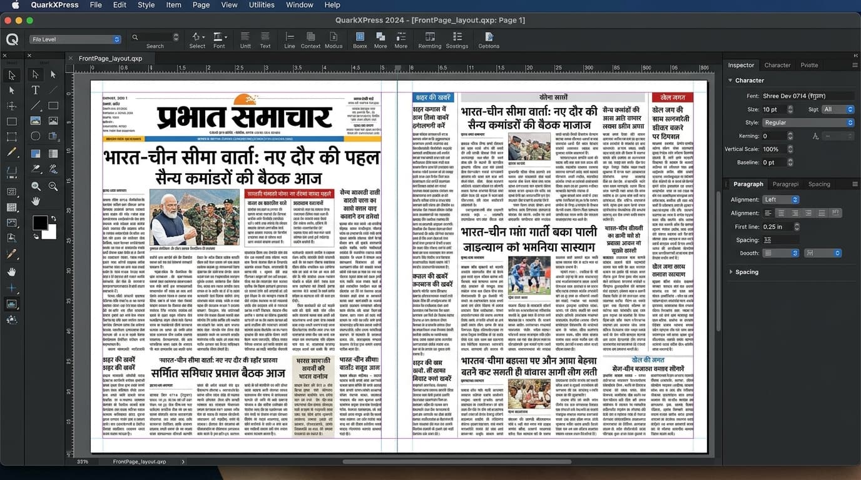Open the Inspector panel options menu
Screen dimensions: 861x480
coord(855,65)
